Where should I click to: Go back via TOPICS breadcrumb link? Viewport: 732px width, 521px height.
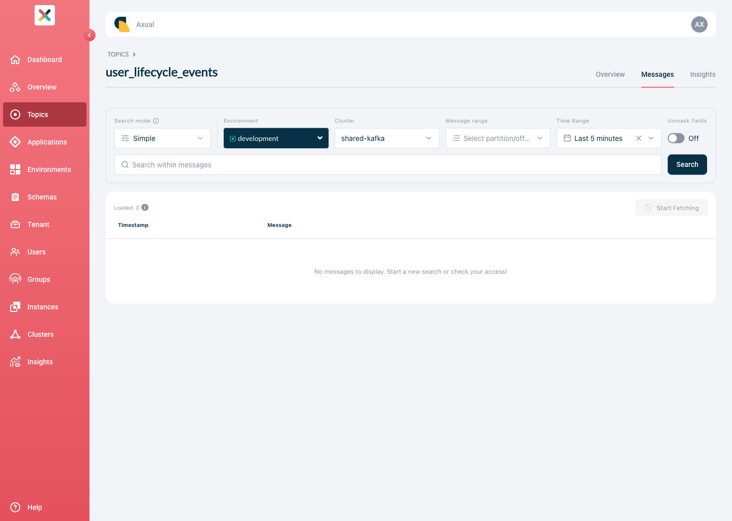118,54
